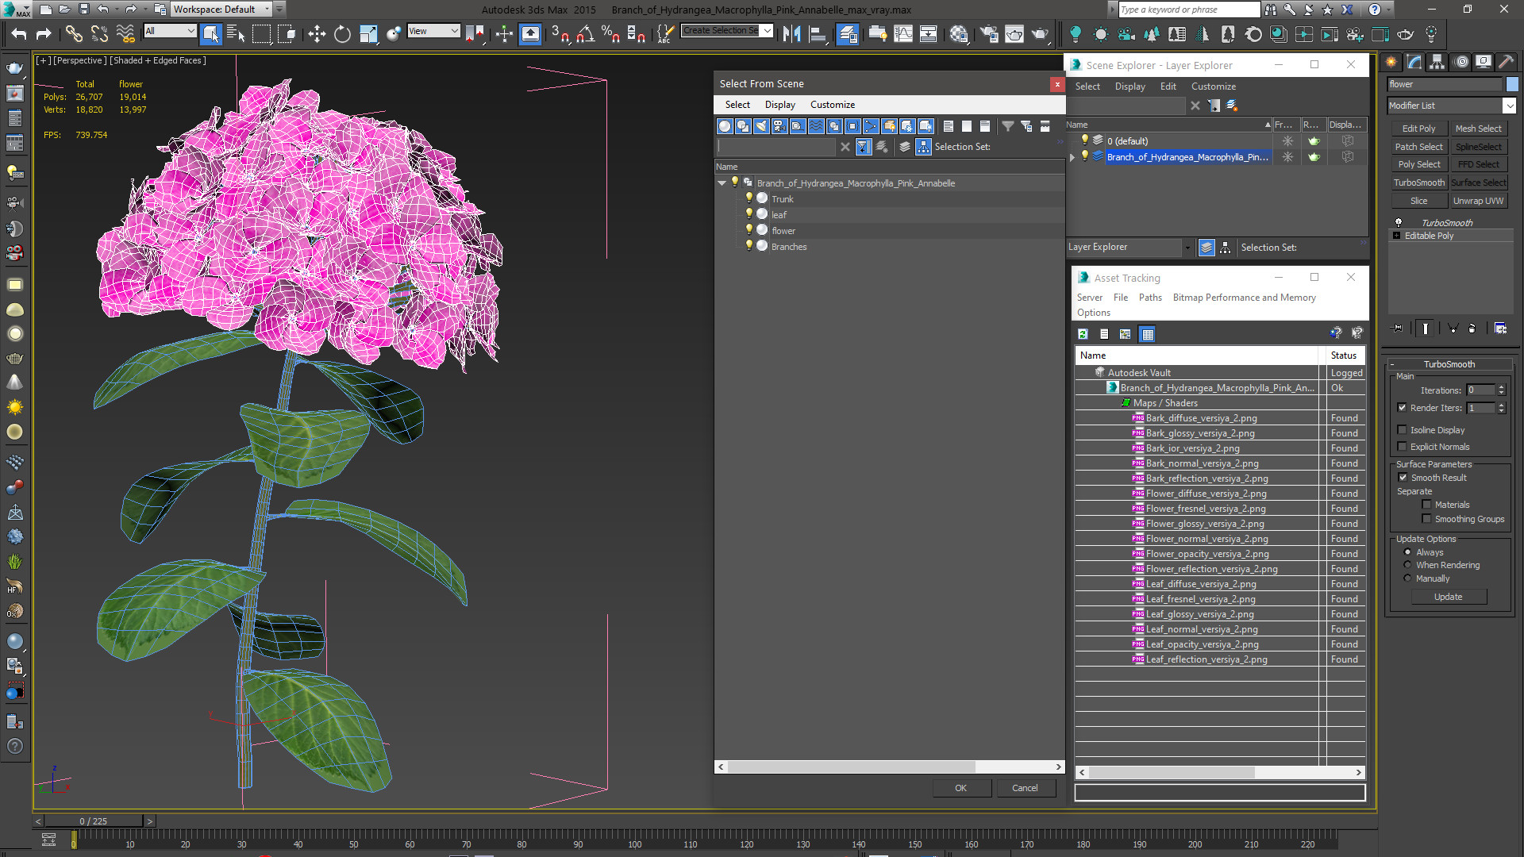
Task: Toggle the Percent Snap icon
Action: (x=611, y=33)
